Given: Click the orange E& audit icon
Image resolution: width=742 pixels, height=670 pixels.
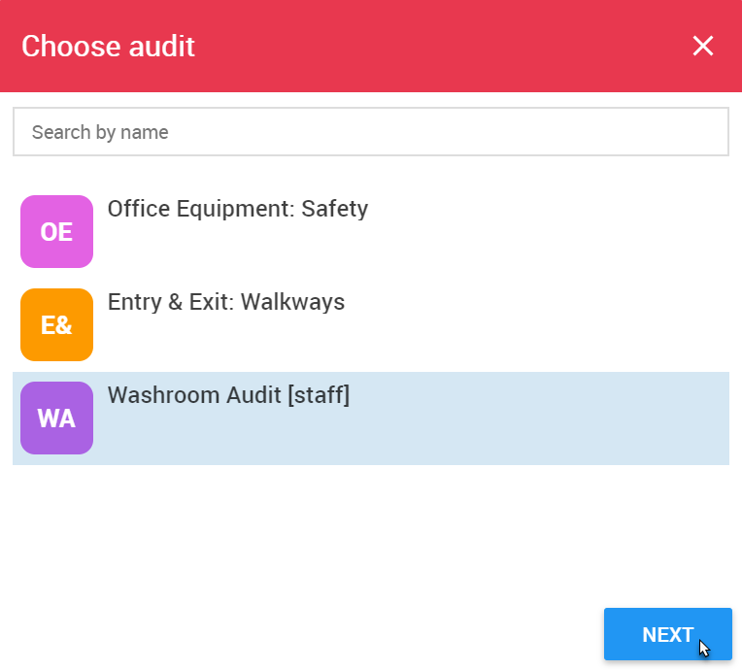Looking at the screenshot, I should (56, 324).
